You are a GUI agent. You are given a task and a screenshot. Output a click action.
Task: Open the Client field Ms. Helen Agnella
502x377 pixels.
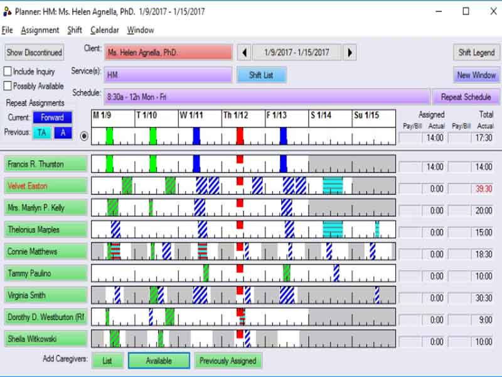(168, 53)
